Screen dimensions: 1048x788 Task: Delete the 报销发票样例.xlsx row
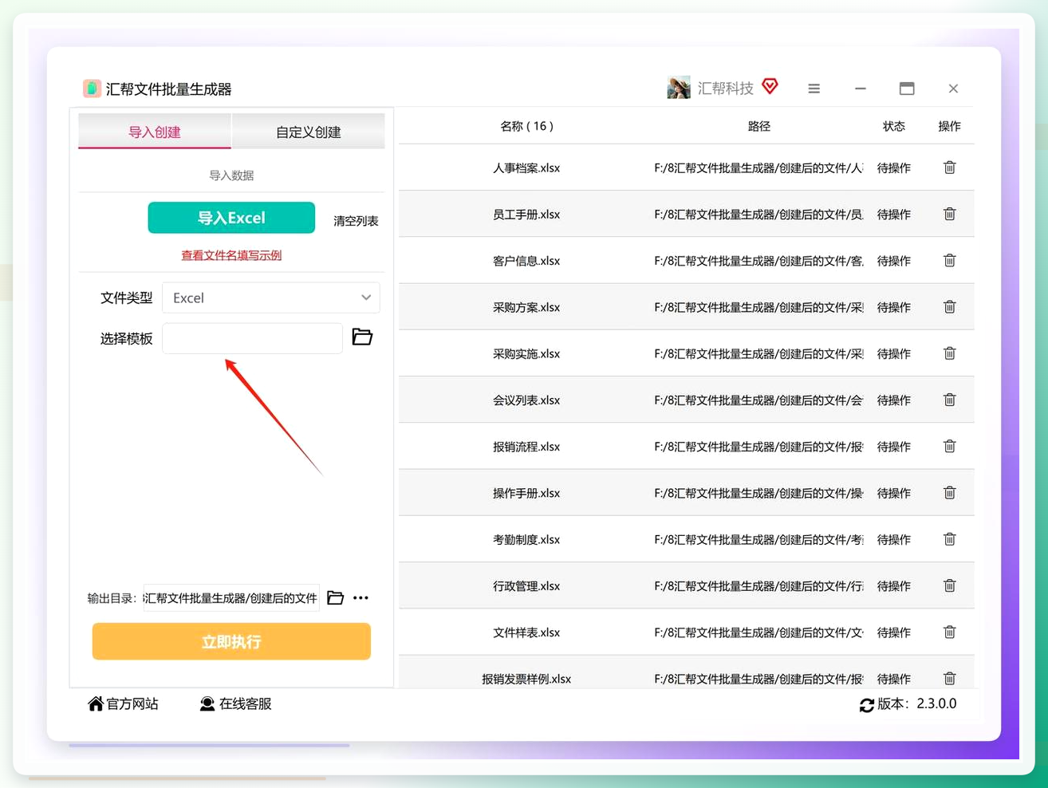(949, 679)
